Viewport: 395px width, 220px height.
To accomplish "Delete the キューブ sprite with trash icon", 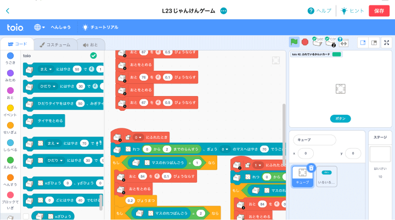I will [x=312, y=168].
